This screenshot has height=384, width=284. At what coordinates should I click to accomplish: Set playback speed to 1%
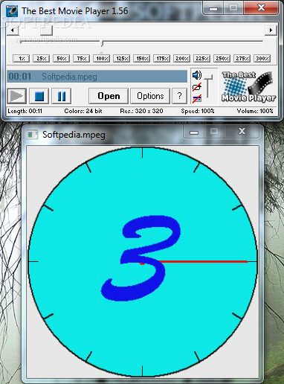pos(22,59)
